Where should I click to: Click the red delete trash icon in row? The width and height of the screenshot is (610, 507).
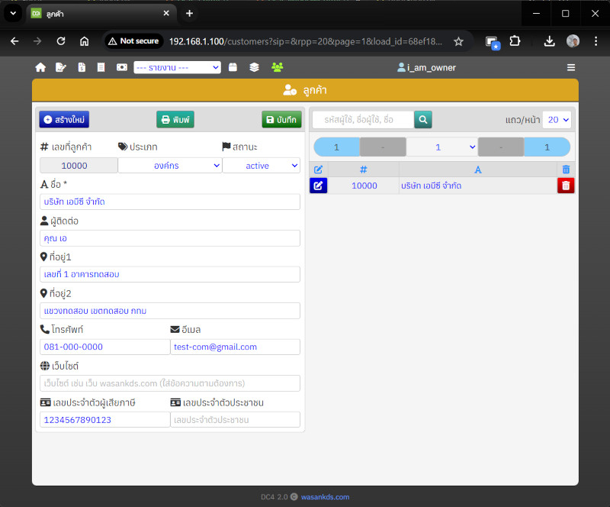coord(565,186)
